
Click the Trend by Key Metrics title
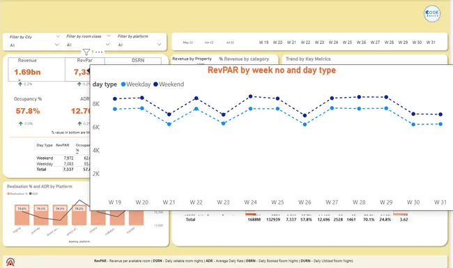[x=308, y=59]
